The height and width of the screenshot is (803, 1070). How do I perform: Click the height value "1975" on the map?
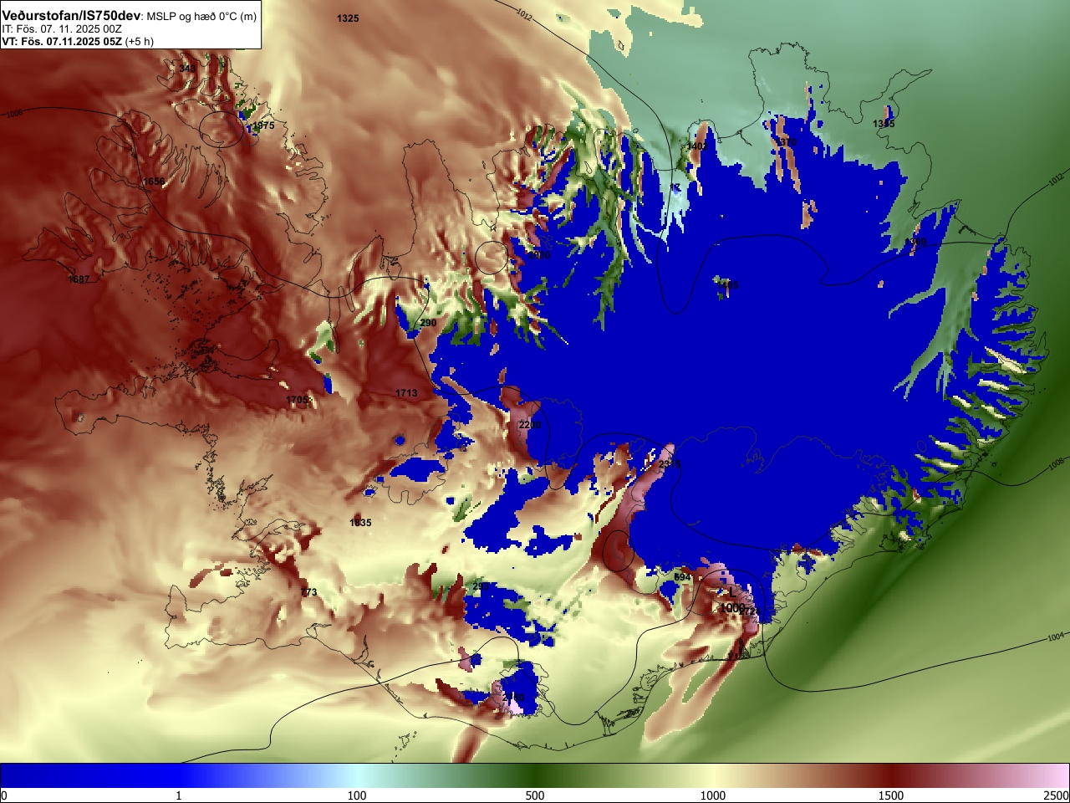pos(263,125)
